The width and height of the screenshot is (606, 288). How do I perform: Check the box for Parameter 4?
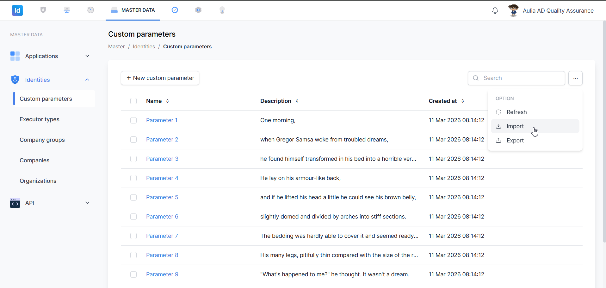point(133,178)
